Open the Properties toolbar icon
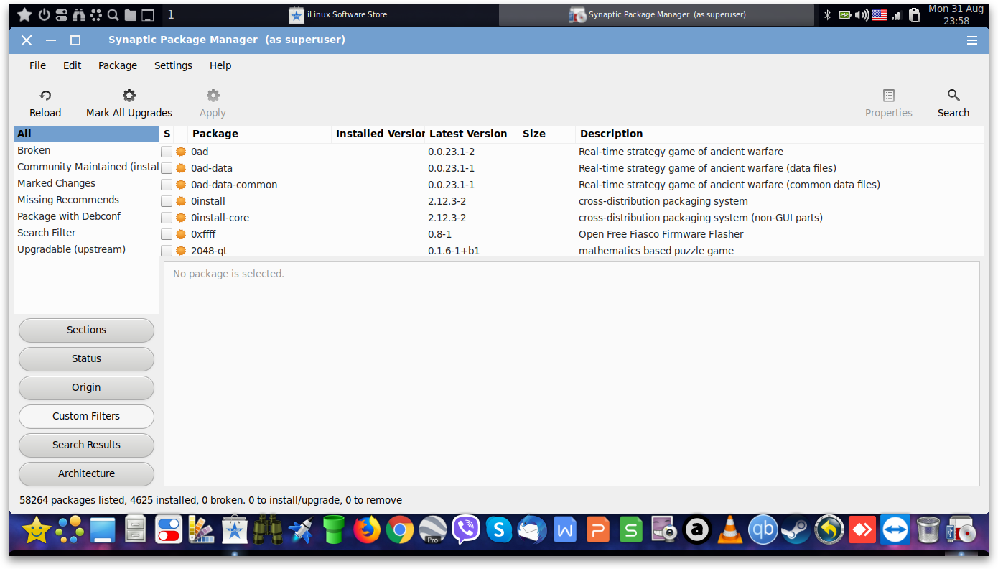The height and width of the screenshot is (569, 998). click(889, 96)
